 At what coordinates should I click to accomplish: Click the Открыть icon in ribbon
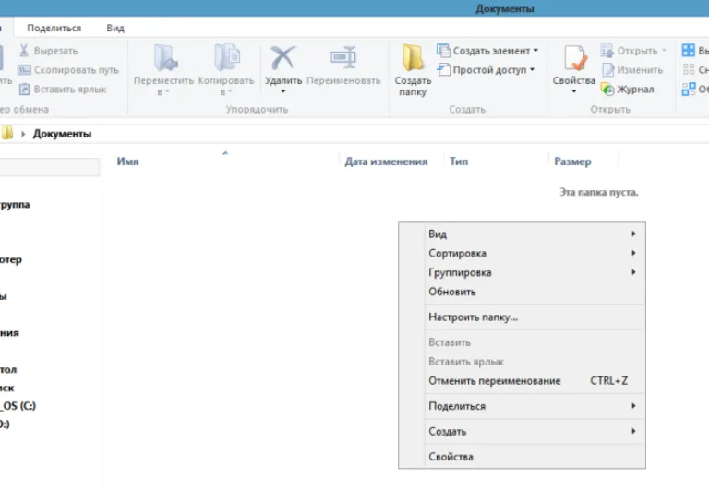607,50
